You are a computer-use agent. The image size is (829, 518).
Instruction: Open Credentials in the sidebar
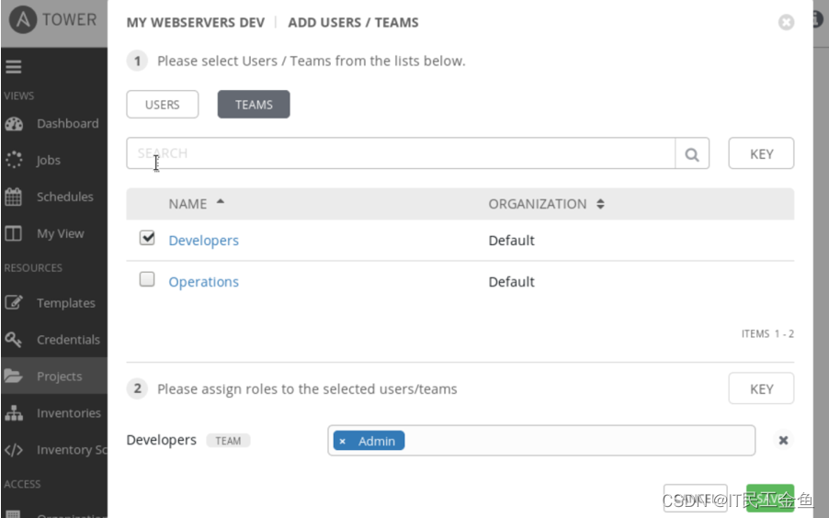click(x=68, y=339)
